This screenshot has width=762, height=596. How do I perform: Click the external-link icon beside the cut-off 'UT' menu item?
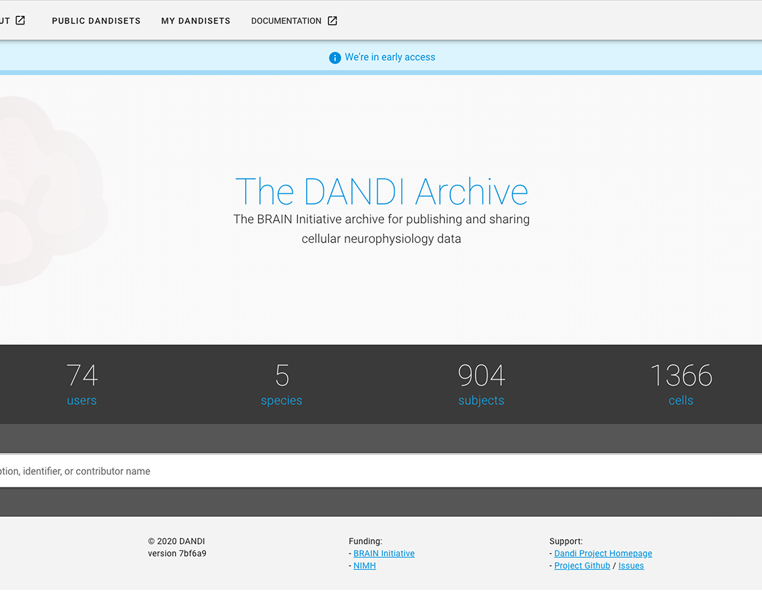(20, 21)
